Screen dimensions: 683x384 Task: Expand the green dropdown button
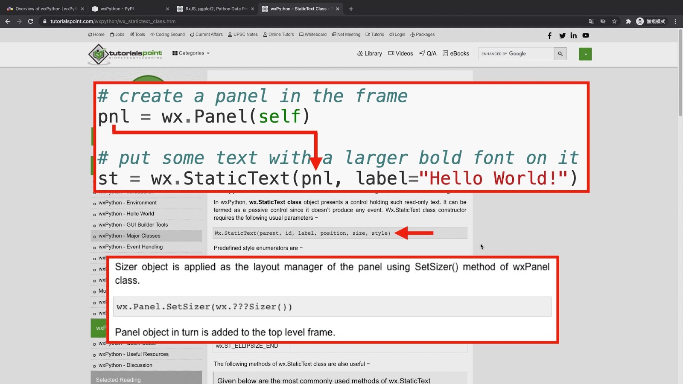point(586,54)
